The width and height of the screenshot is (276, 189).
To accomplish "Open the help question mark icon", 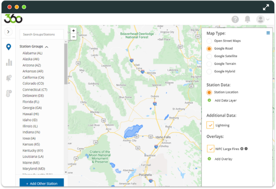I will 235,19.
